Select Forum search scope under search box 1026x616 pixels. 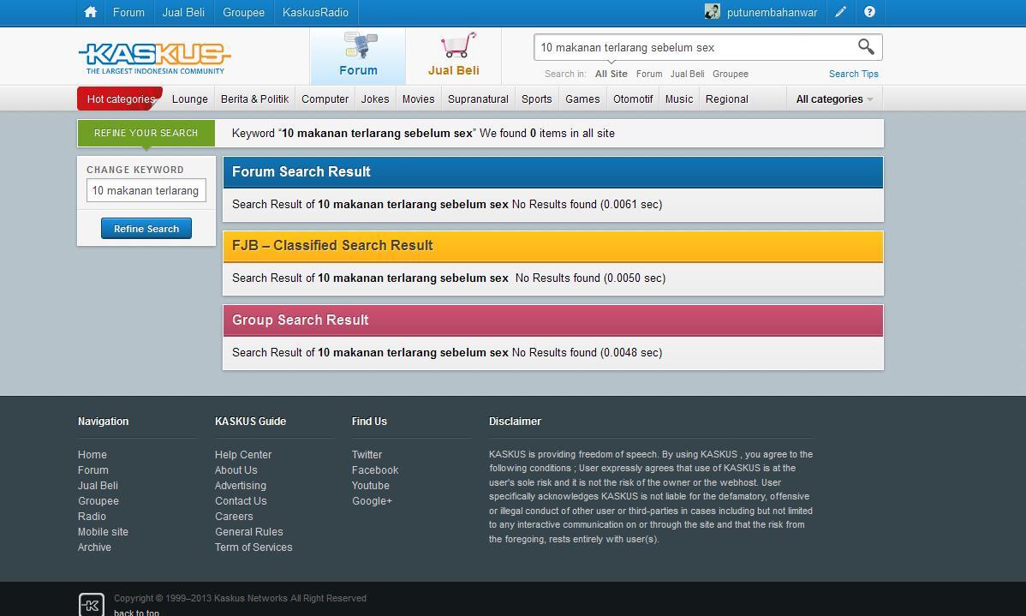click(649, 74)
